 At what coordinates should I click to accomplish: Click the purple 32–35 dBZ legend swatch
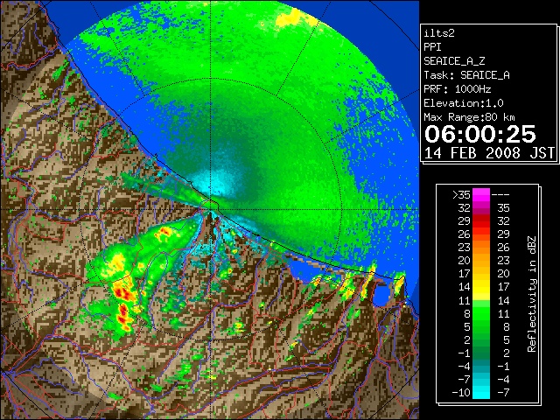point(481,208)
